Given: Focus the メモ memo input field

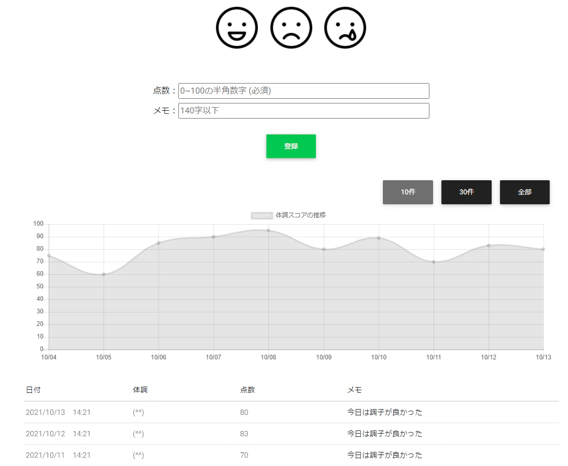Looking at the screenshot, I should 303,111.
